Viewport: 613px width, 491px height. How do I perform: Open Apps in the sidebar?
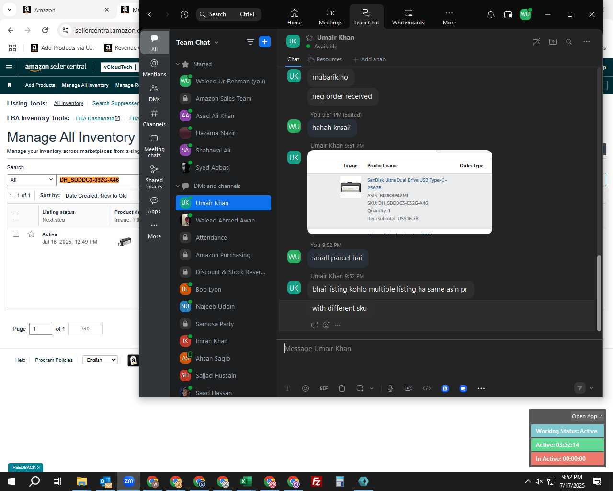click(154, 205)
